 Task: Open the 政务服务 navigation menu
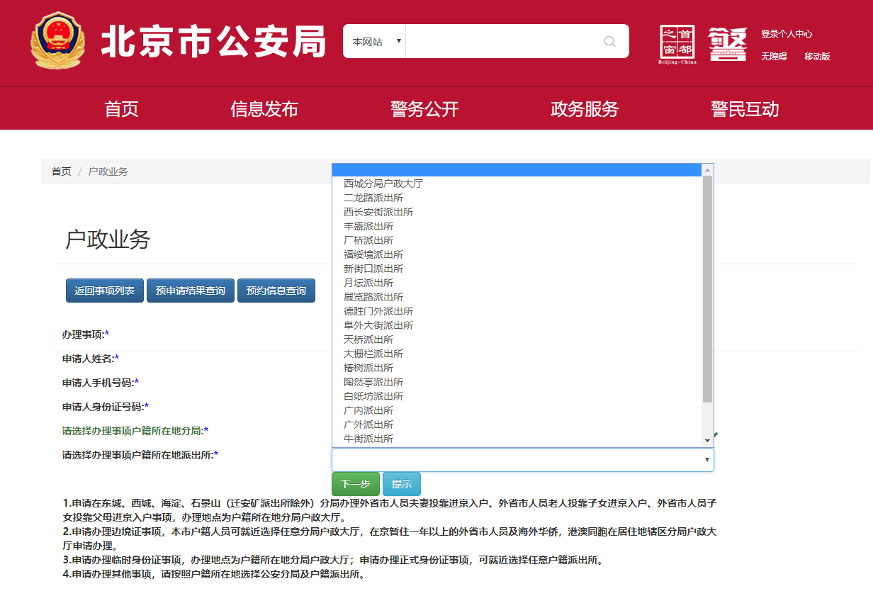(584, 108)
